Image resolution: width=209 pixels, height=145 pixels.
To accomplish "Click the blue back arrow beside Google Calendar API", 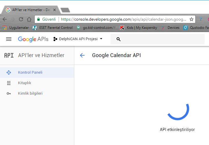I will [82, 55].
